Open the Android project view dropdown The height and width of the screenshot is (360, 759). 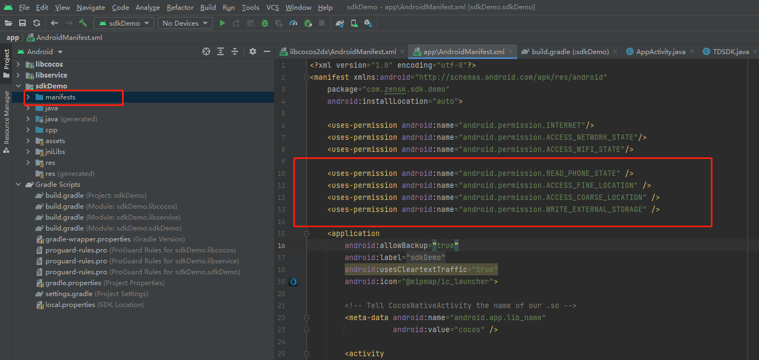pyautogui.click(x=40, y=51)
